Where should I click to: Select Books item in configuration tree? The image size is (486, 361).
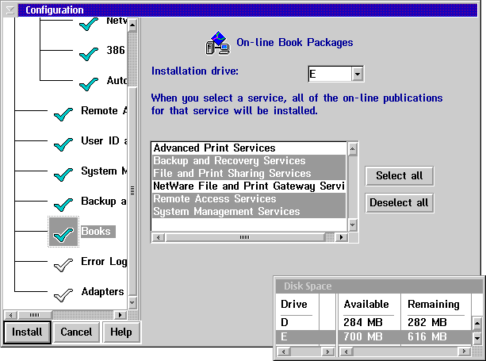(x=96, y=232)
